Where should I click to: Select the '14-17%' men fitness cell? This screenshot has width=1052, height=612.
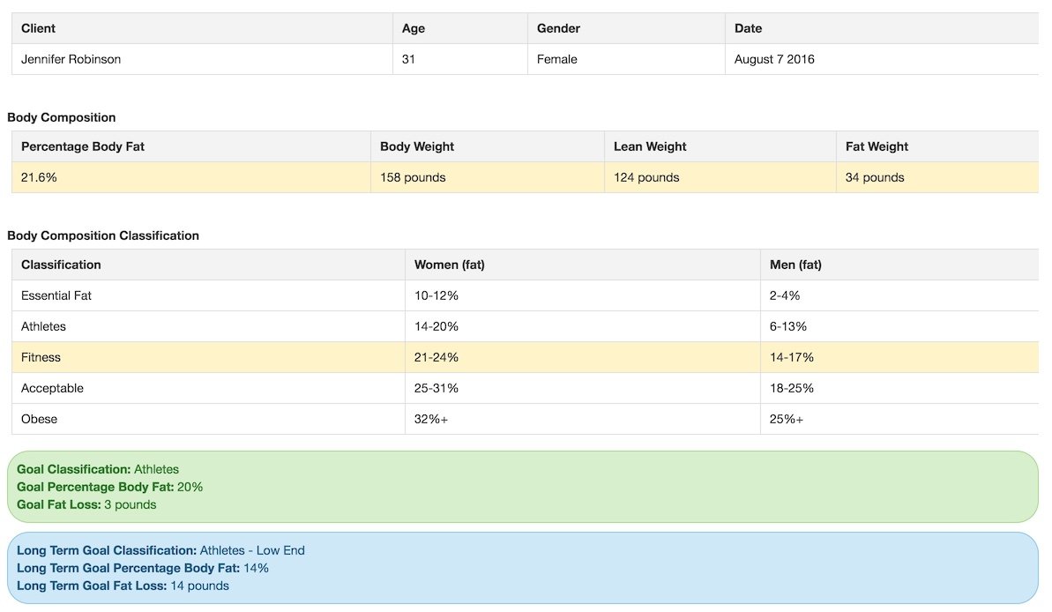point(899,357)
